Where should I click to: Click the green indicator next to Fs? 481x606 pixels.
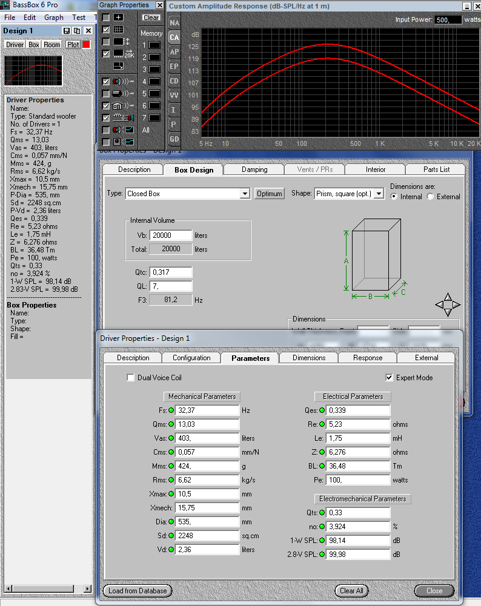coord(171,410)
